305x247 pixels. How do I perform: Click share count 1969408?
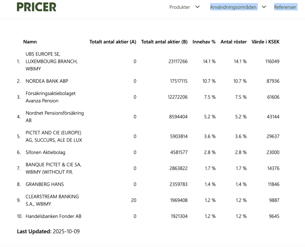pyautogui.click(x=179, y=201)
